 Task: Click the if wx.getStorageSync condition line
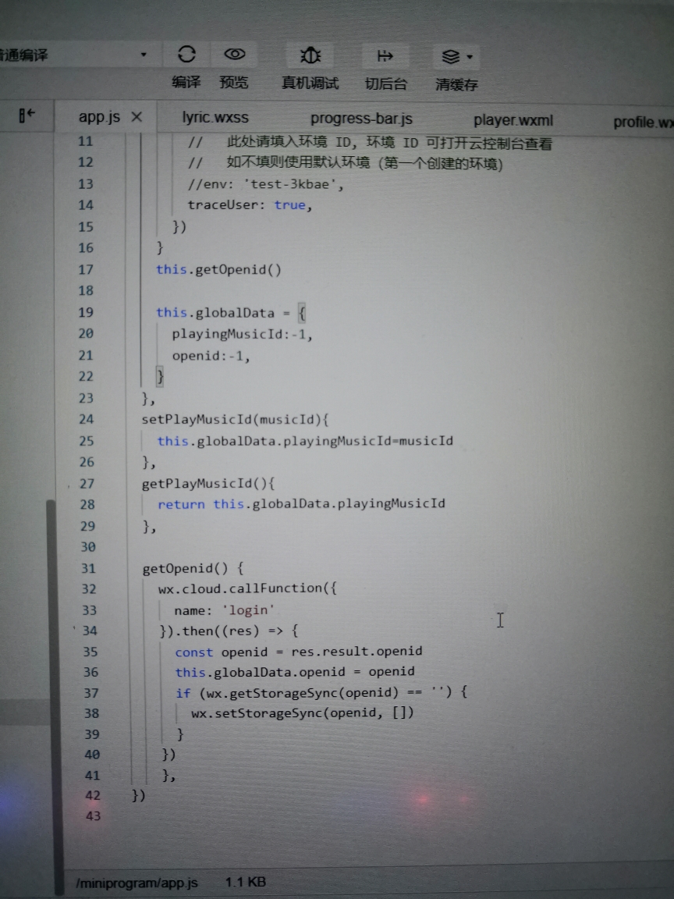[321, 693]
